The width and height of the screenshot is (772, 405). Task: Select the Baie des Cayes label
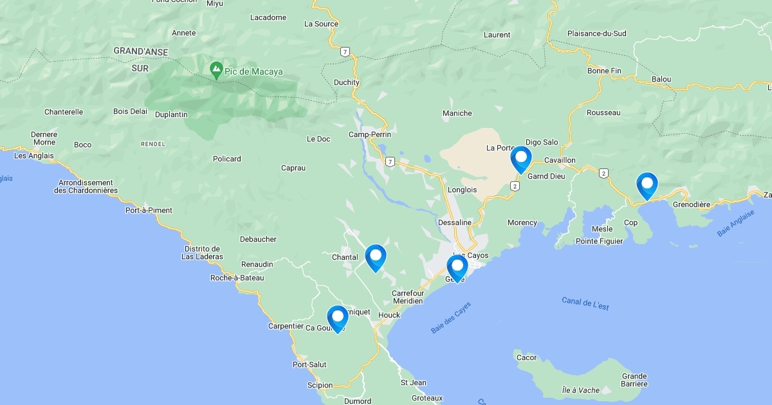[451, 318]
